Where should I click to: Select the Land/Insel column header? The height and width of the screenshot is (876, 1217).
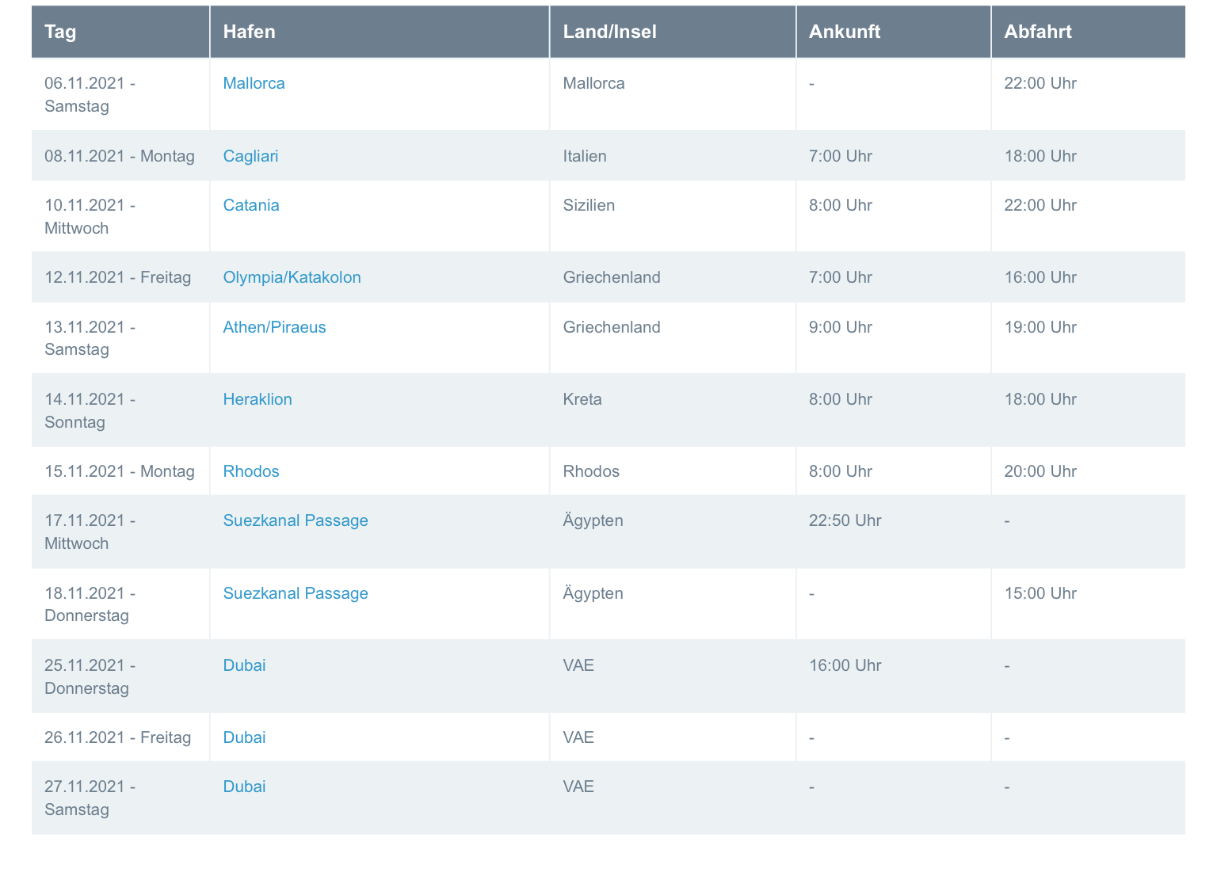[x=609, y=32]
